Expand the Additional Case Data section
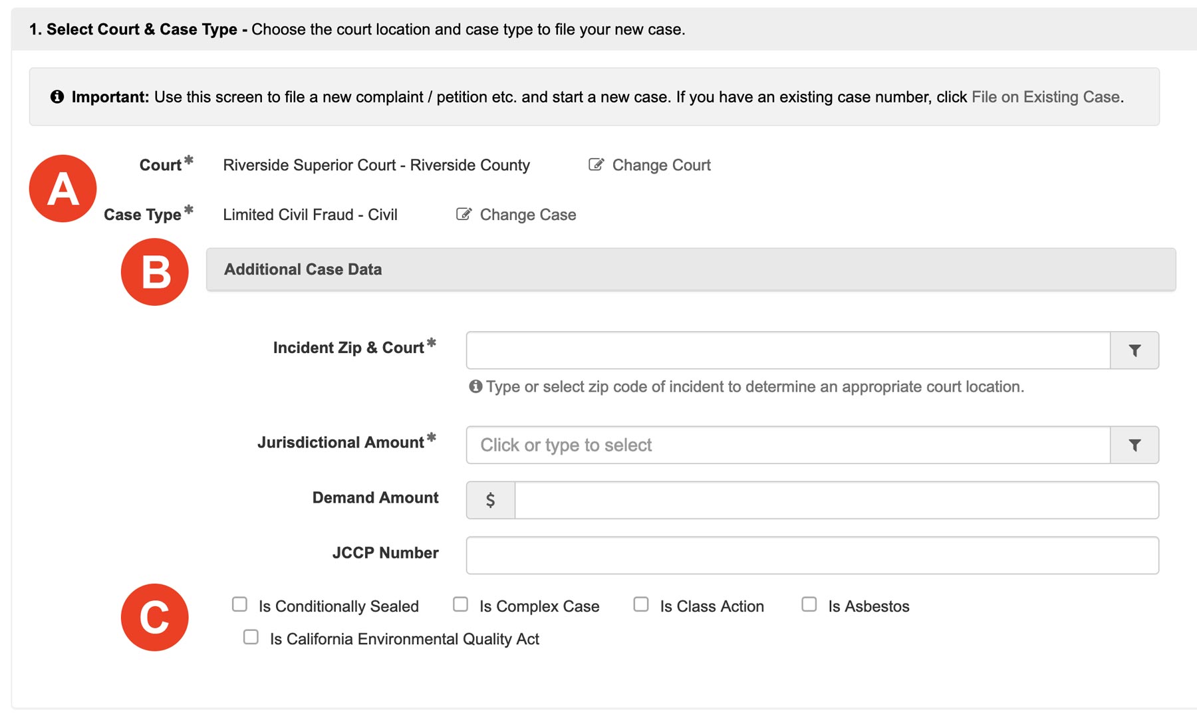Viewport: 1197px width, 718px height. click(303, 269)
